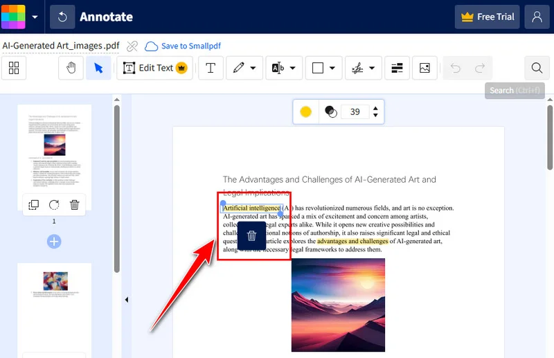This screenshot has width=554, height=358.
Task: Duplicate page 1 using copy icon
Action: (33, 205)
